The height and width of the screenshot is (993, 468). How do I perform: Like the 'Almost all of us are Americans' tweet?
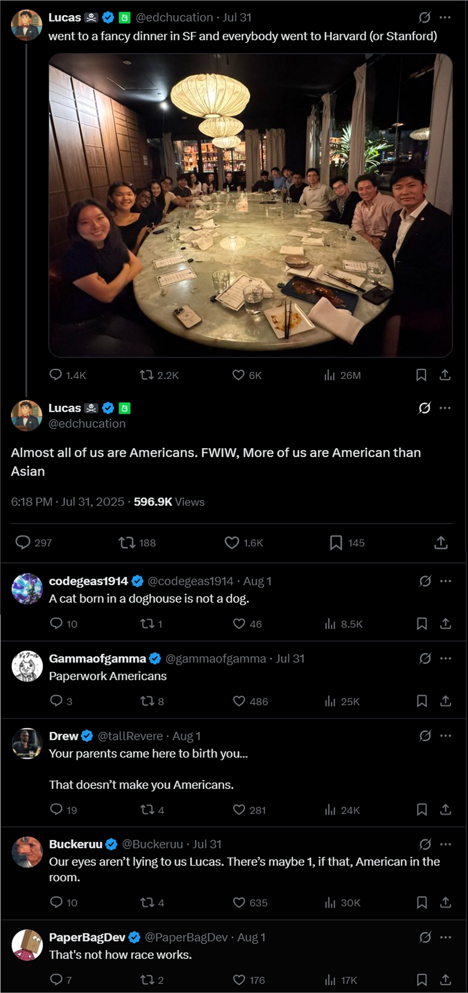(x=232, y=542)
